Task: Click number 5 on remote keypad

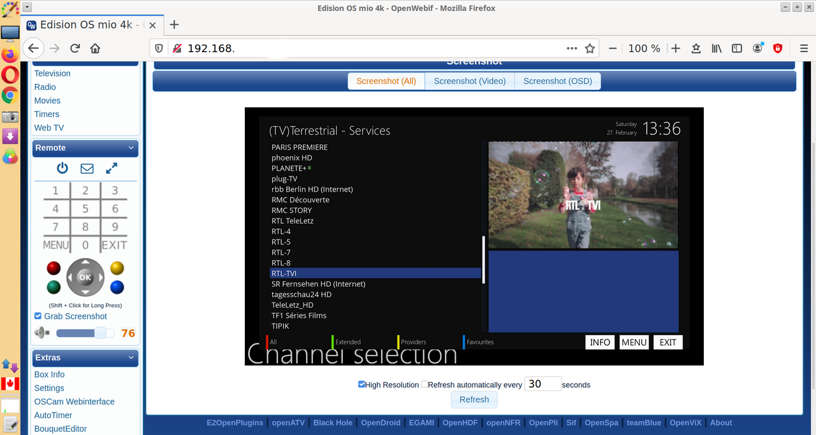Action: click(85, 208)
